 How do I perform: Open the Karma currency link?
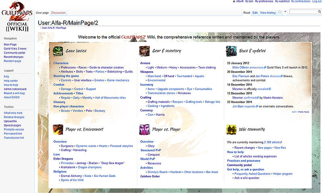(x=160, y=115)
